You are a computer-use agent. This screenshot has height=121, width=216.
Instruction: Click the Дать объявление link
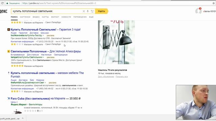click(x=106, y=77)
